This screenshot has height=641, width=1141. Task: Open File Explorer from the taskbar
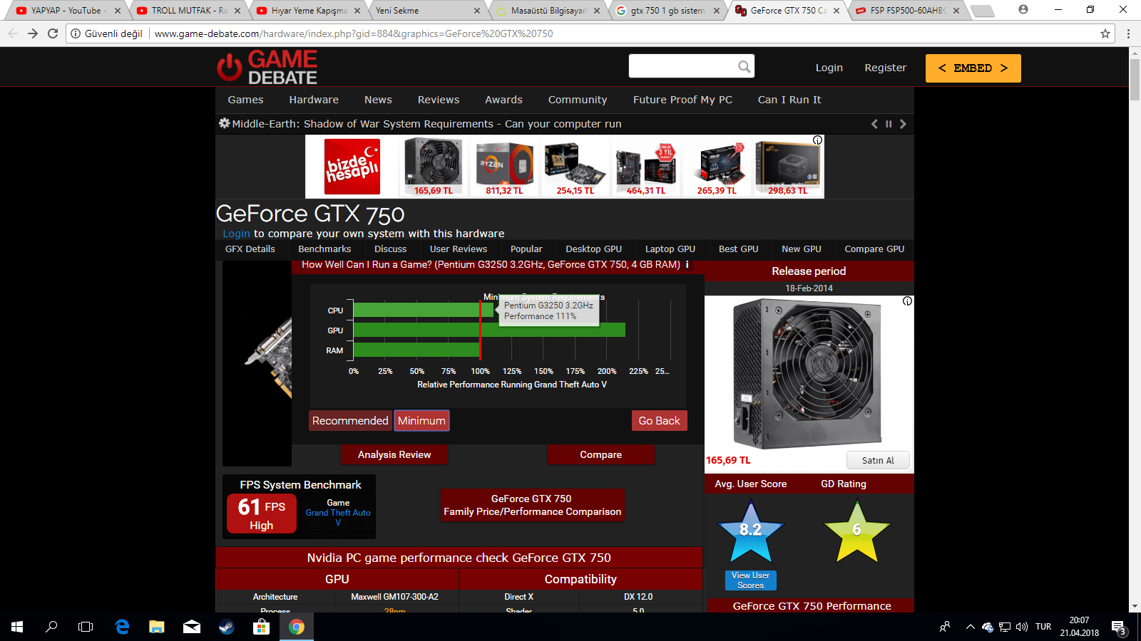click(157, 627)
